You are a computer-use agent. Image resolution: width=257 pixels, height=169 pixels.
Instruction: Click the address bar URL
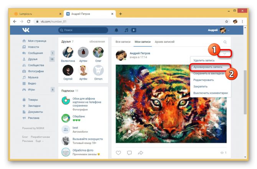[x=54, y=21]
